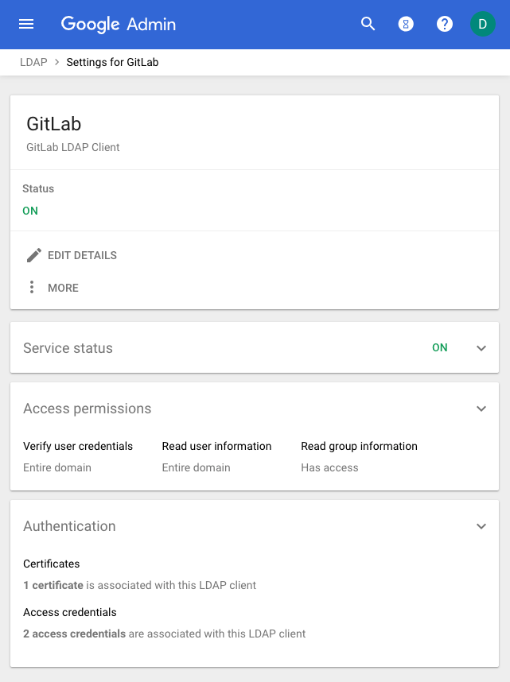Open the Admin console search
The image size is (510, 682).
point(368,24)
